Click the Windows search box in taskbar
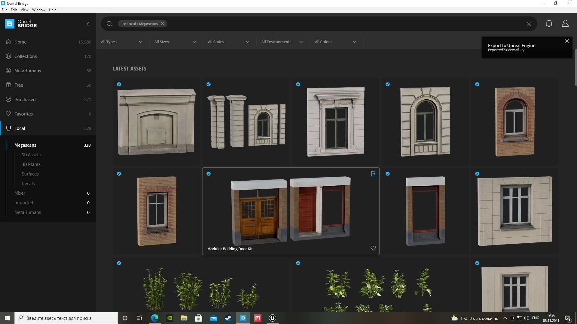Viewport: 577px width, 324px height. click(66, 318)
